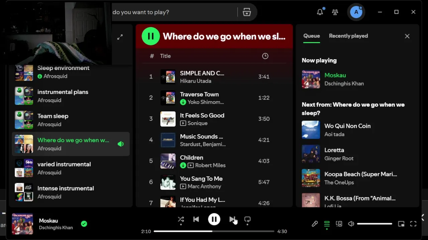Click the duration clock column header
Screen dimensions: 428x240
[265, 56]
